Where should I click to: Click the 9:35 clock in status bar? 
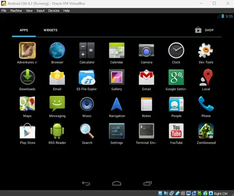pos(229,16)
